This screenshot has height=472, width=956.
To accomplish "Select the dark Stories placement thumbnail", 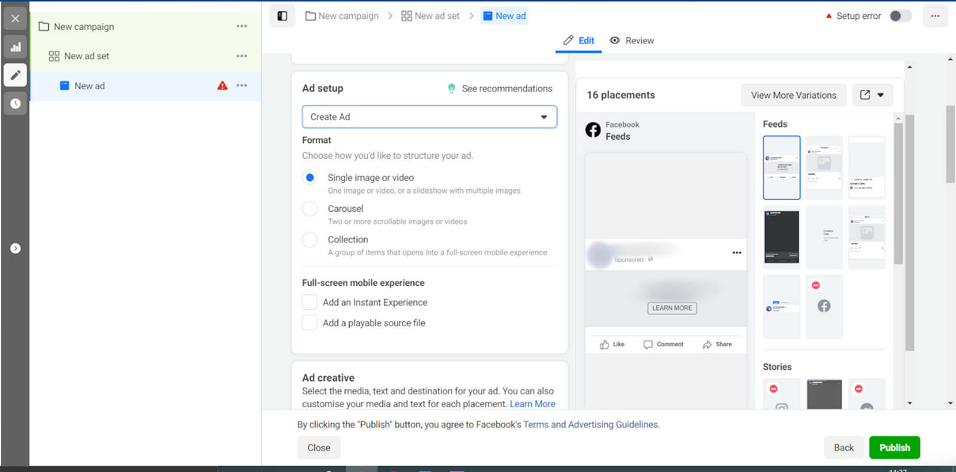I will tap(824, 394).
